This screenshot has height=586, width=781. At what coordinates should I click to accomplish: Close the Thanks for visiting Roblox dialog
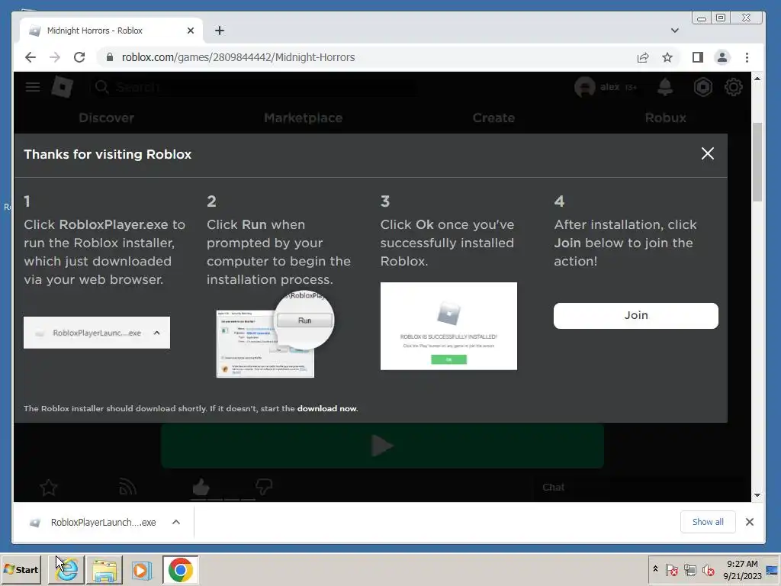click(x=708, y=153)
